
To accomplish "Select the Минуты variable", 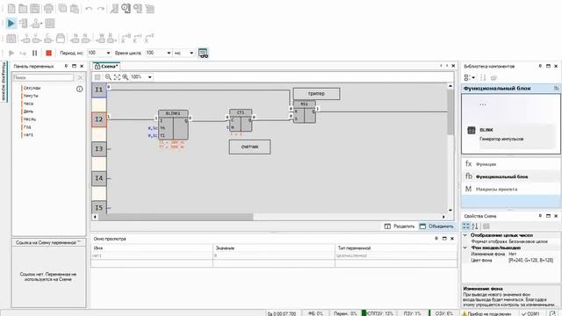I will pos(31,96).
